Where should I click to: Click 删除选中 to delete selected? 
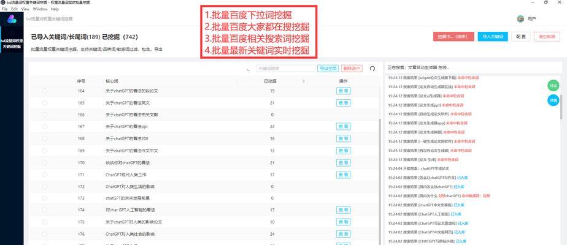[x=352, y=68]
